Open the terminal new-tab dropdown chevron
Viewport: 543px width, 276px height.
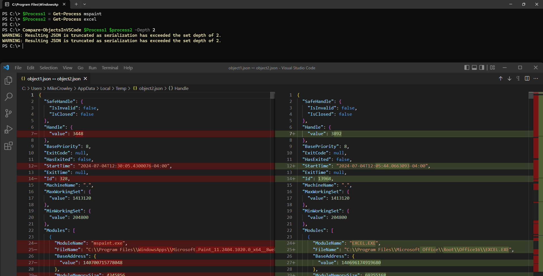(x=84, y=4)
